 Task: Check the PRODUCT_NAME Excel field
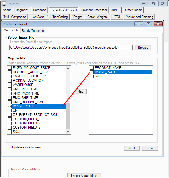tap(92, 68)
